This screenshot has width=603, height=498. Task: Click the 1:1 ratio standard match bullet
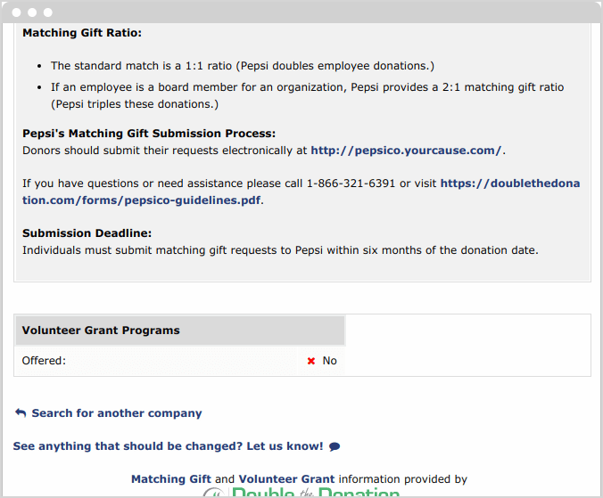[243, 66]
